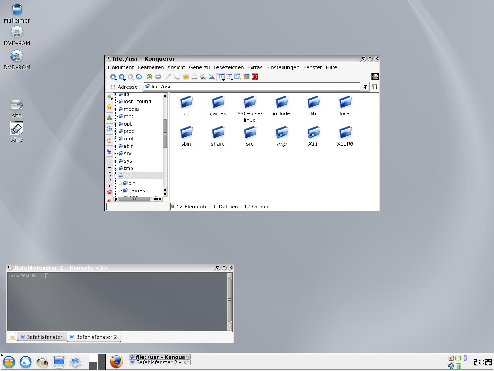Open the Bearbeiten menu
494x371 pixels.
click(151, 67)
